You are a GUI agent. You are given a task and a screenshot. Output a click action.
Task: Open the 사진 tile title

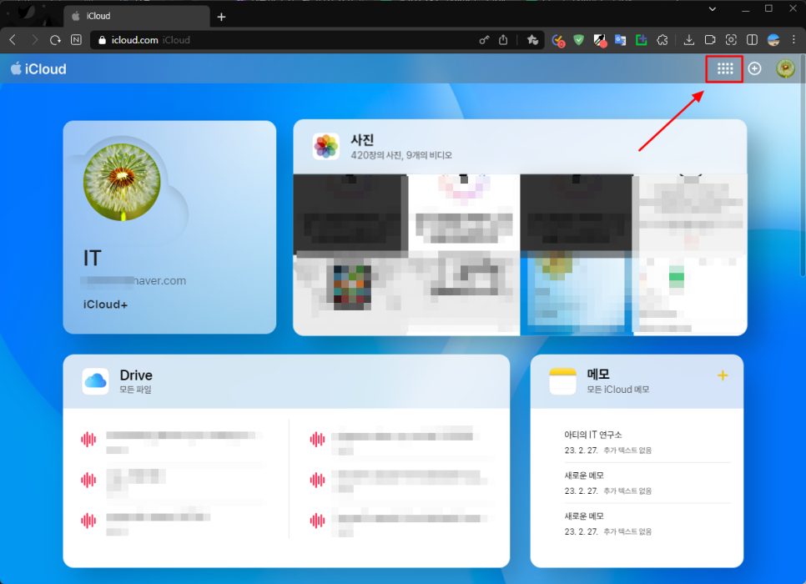(362, 140)
